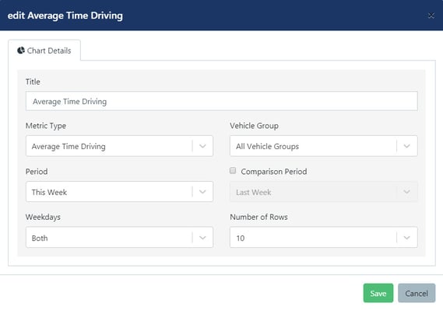This screenshot has width=443, height=310.
Task: Open the Both weekdays dropdown
Action: click(119, 238)
